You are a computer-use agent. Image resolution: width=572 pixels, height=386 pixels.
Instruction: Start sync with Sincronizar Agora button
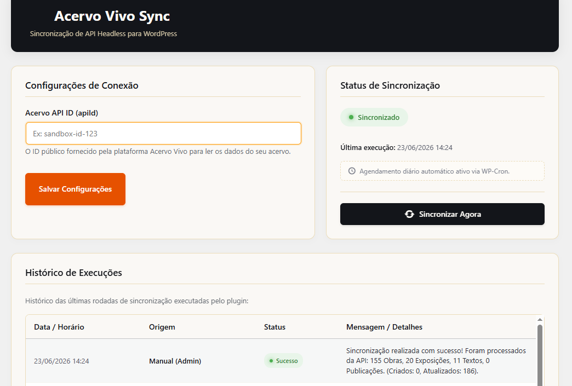pyautogui.click(x=442, y=214)
